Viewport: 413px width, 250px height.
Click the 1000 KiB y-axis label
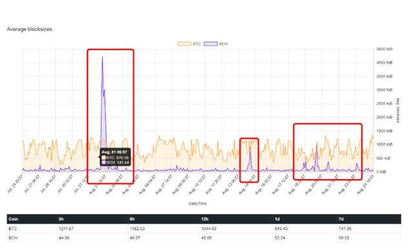click(x=385, y=144)
